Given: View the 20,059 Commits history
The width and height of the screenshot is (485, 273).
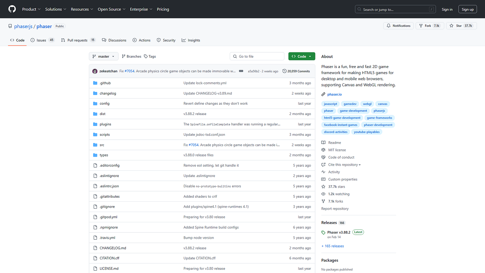Looking at the screenshot, I should tap(296, 71).
